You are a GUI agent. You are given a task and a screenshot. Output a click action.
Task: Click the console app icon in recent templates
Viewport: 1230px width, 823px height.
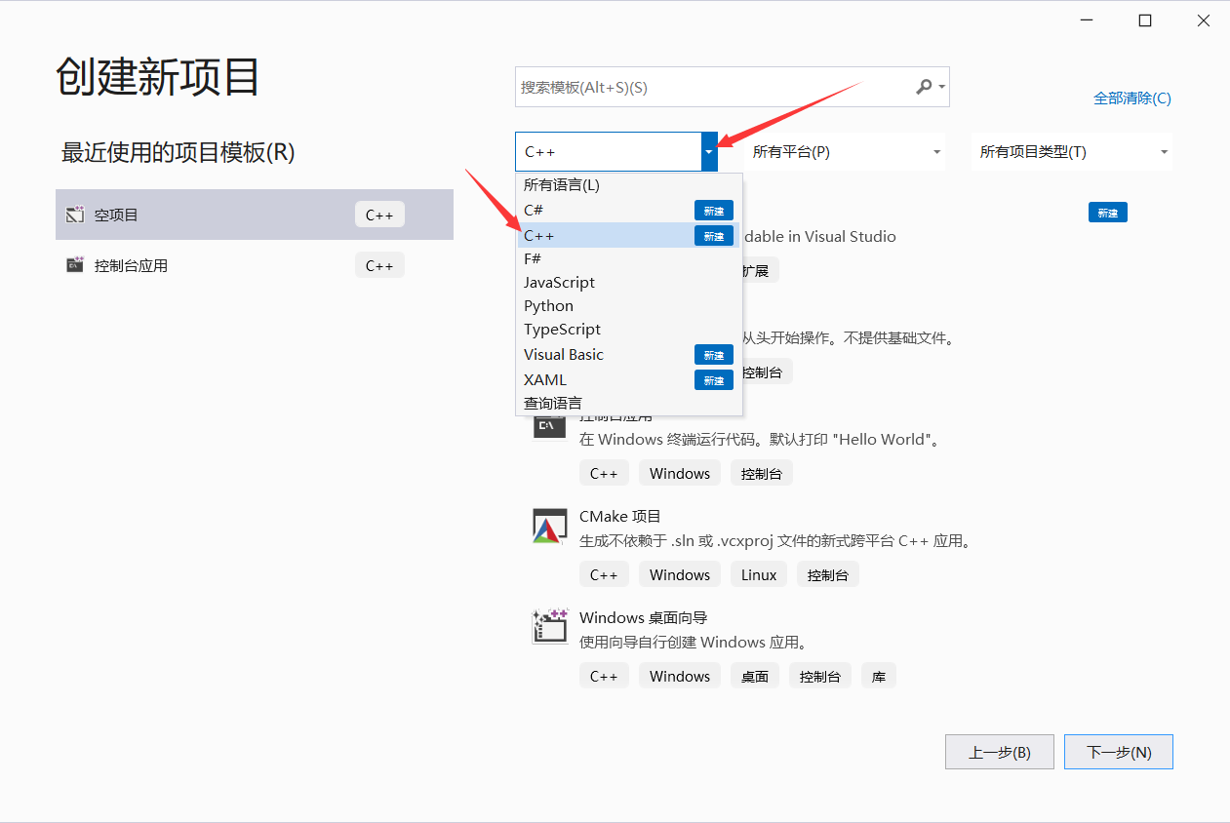[x=75, y=265]
